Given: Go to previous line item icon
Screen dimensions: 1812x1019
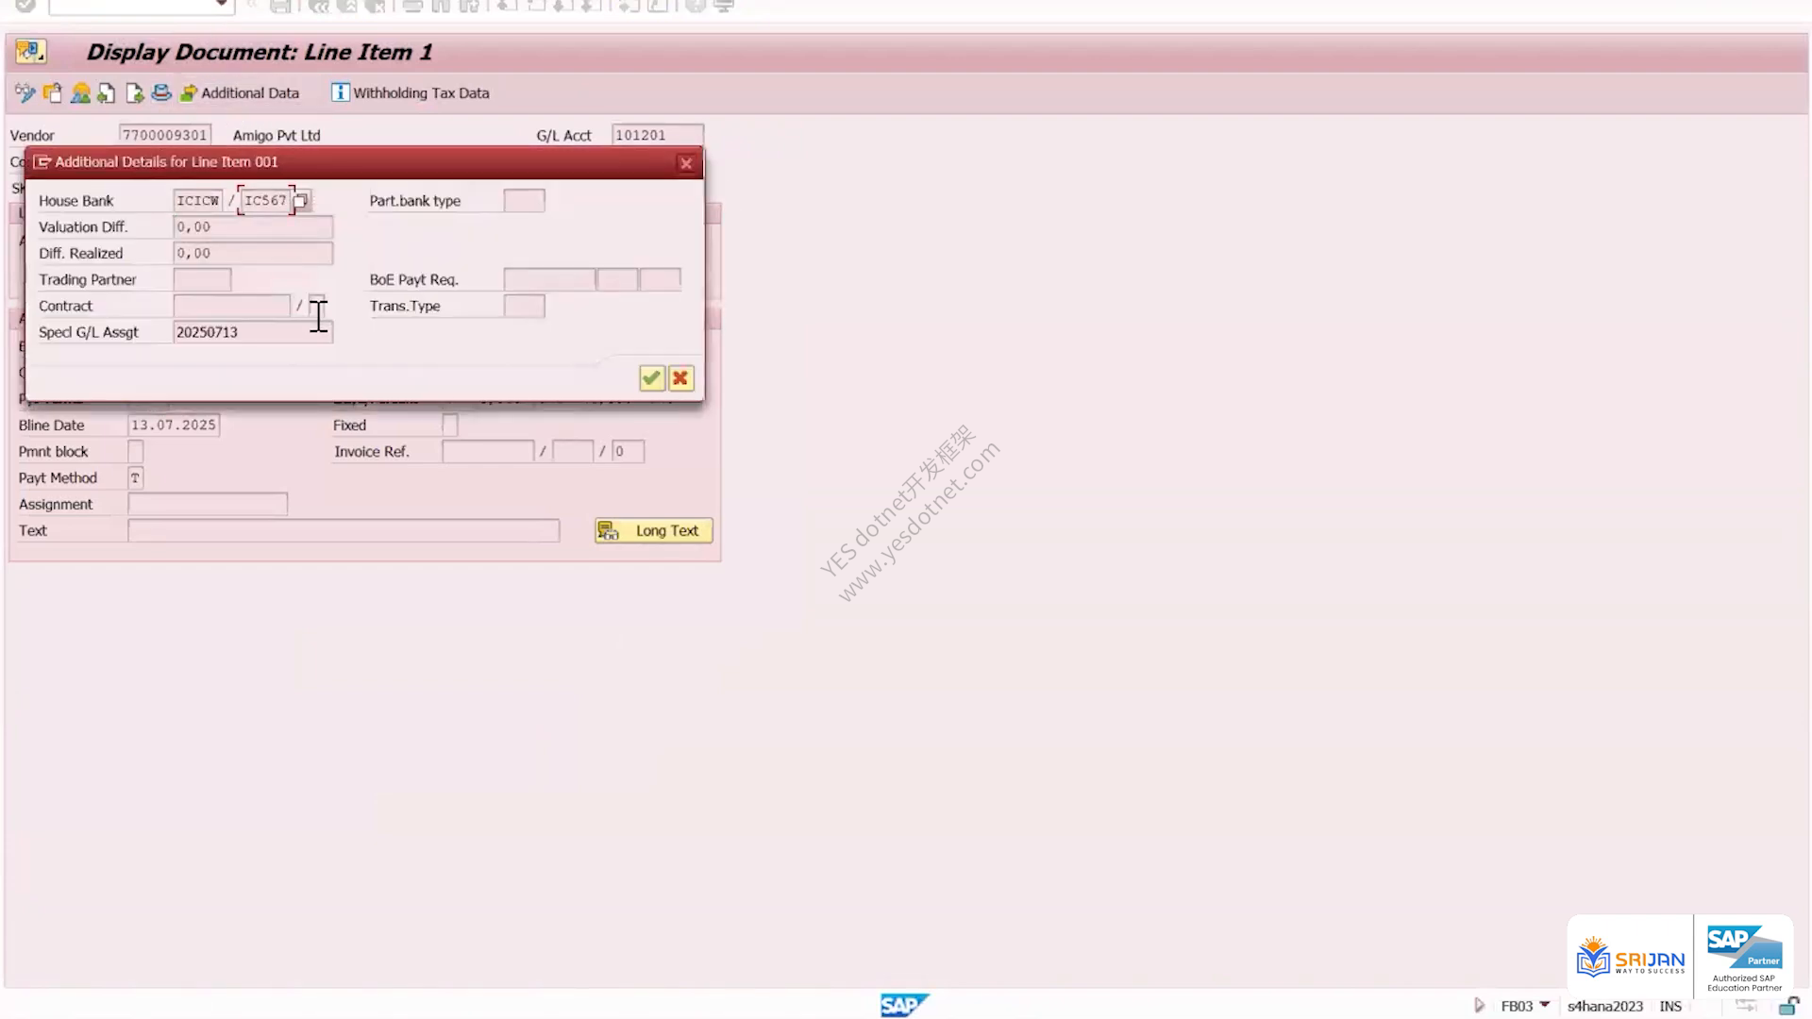Looking at the screenshot, I should 107,92.
